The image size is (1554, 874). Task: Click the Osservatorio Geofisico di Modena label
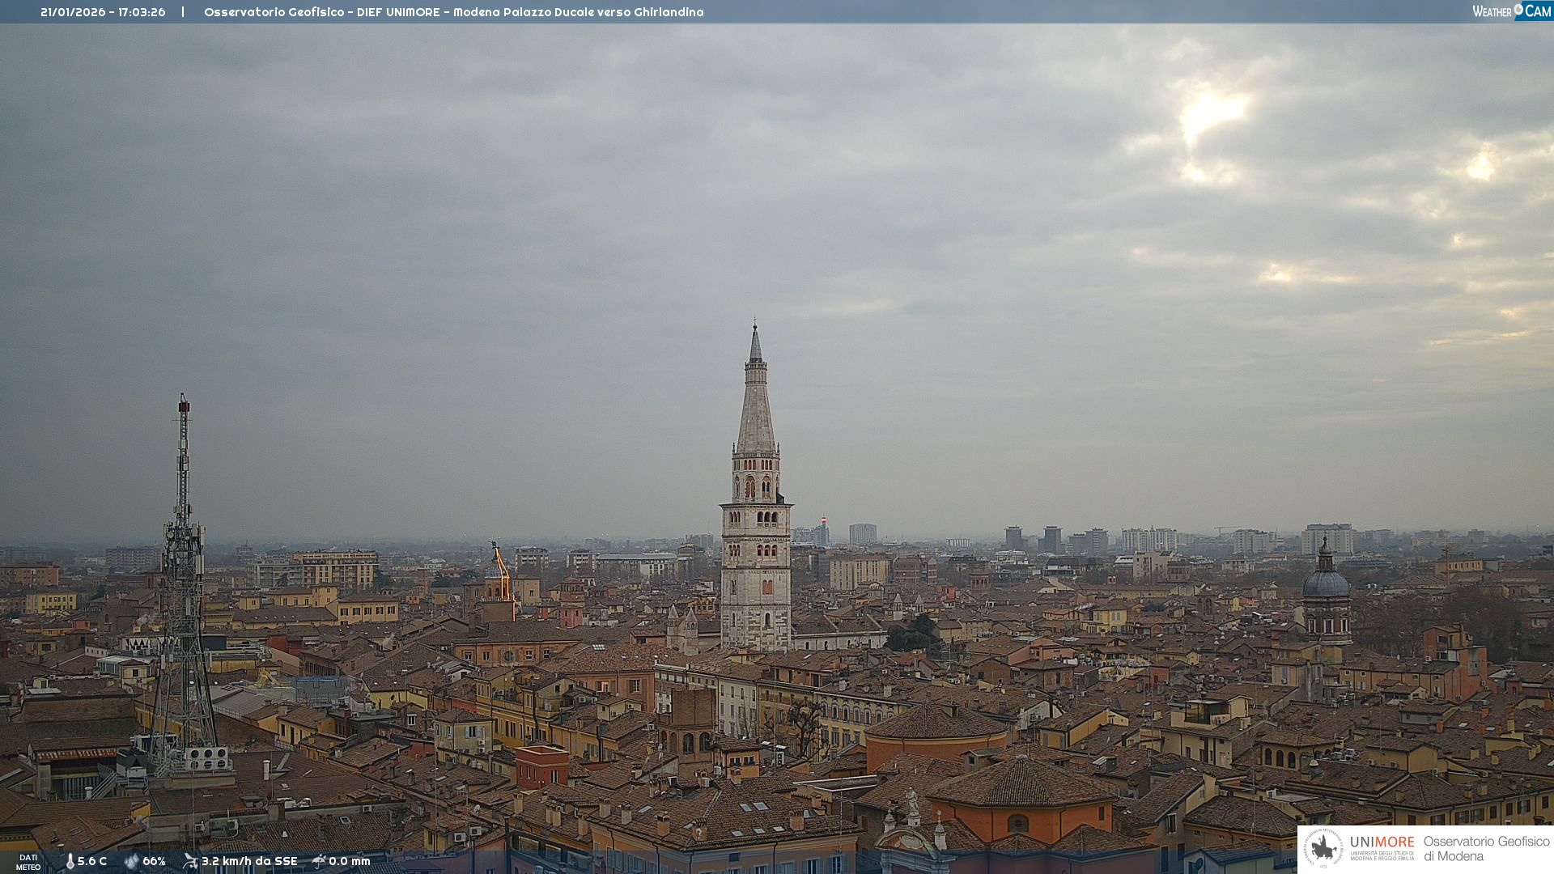tap(1486, 848)
